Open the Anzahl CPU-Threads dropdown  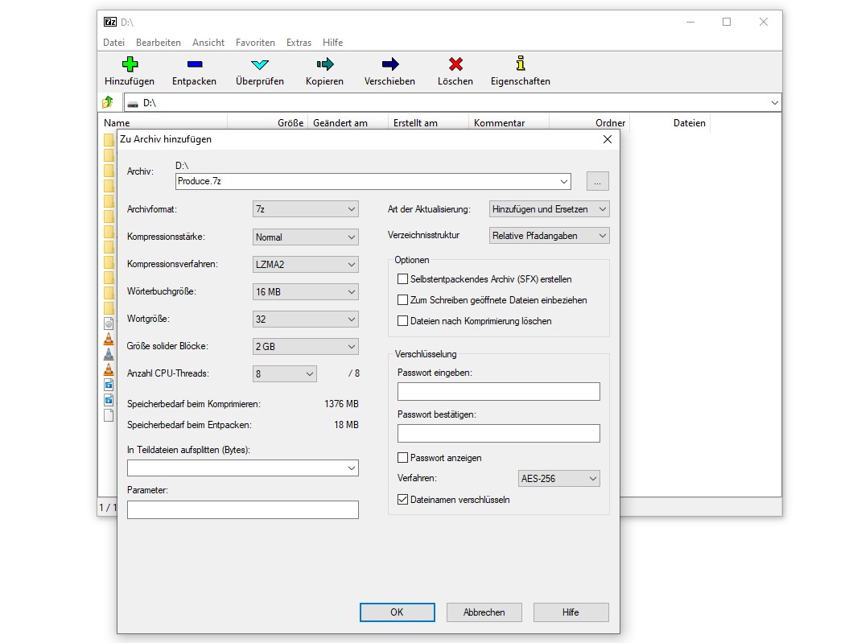tap(285, 373)
